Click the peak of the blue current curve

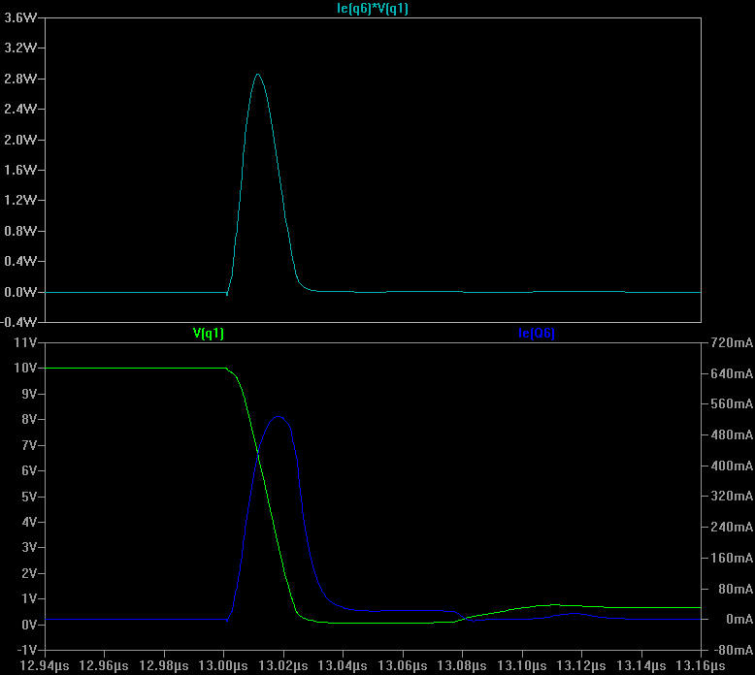[279, 417]
